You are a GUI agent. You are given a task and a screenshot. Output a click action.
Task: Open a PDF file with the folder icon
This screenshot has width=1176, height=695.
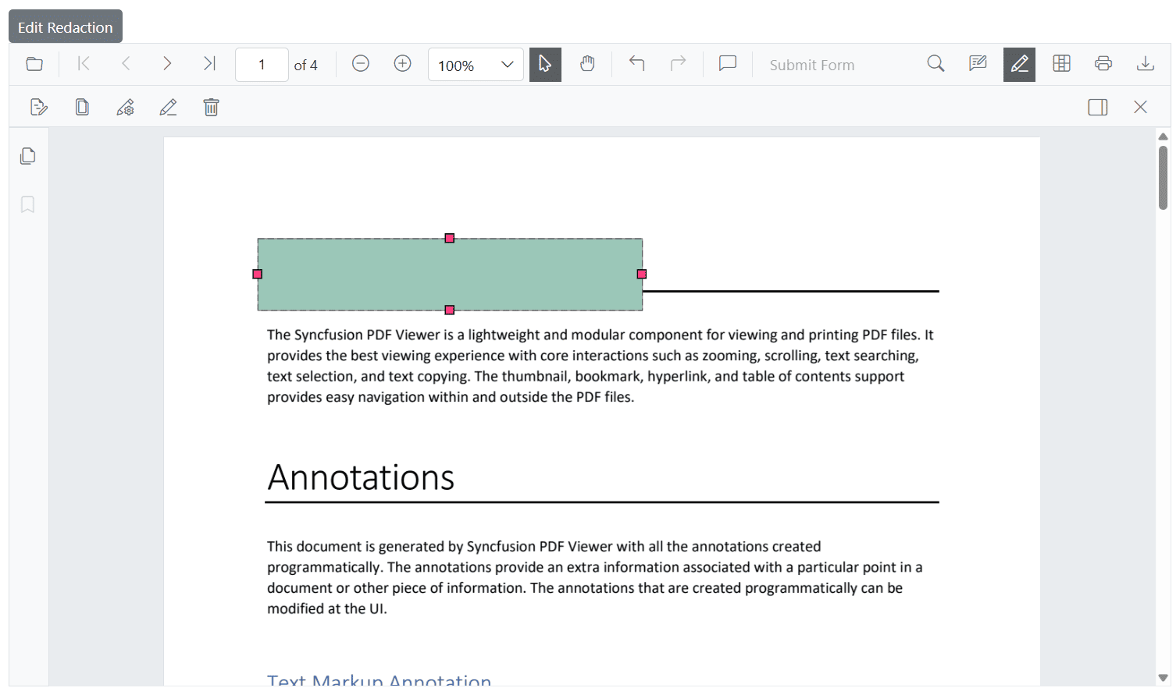34,64
